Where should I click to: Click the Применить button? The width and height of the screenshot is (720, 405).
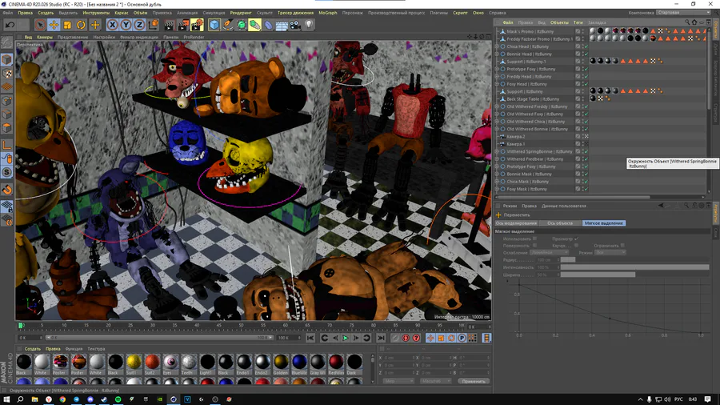tap(474, 381)
